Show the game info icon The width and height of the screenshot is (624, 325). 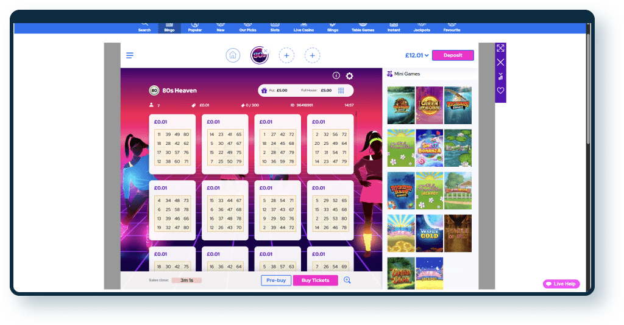(x=336, y=75)
